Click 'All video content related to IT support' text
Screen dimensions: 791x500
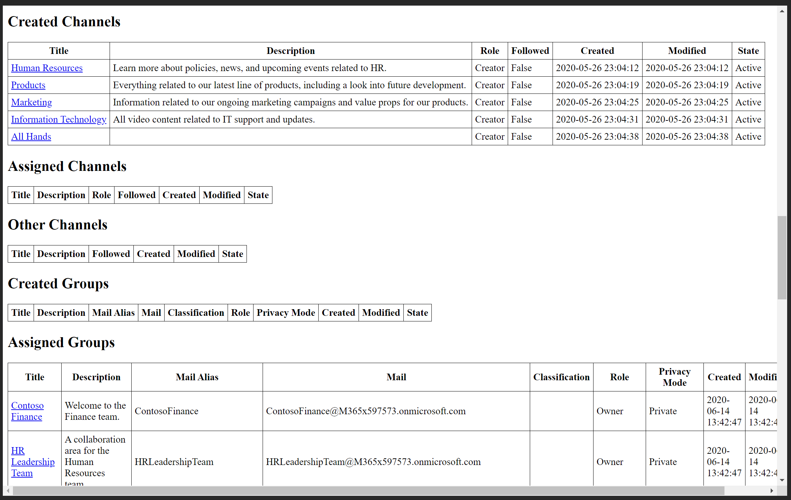(x=214, y=119)
